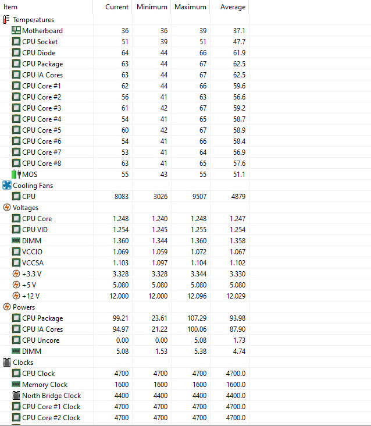Click the +3.3 V maximum 3.344
The image size is (371, 426).
199,274
